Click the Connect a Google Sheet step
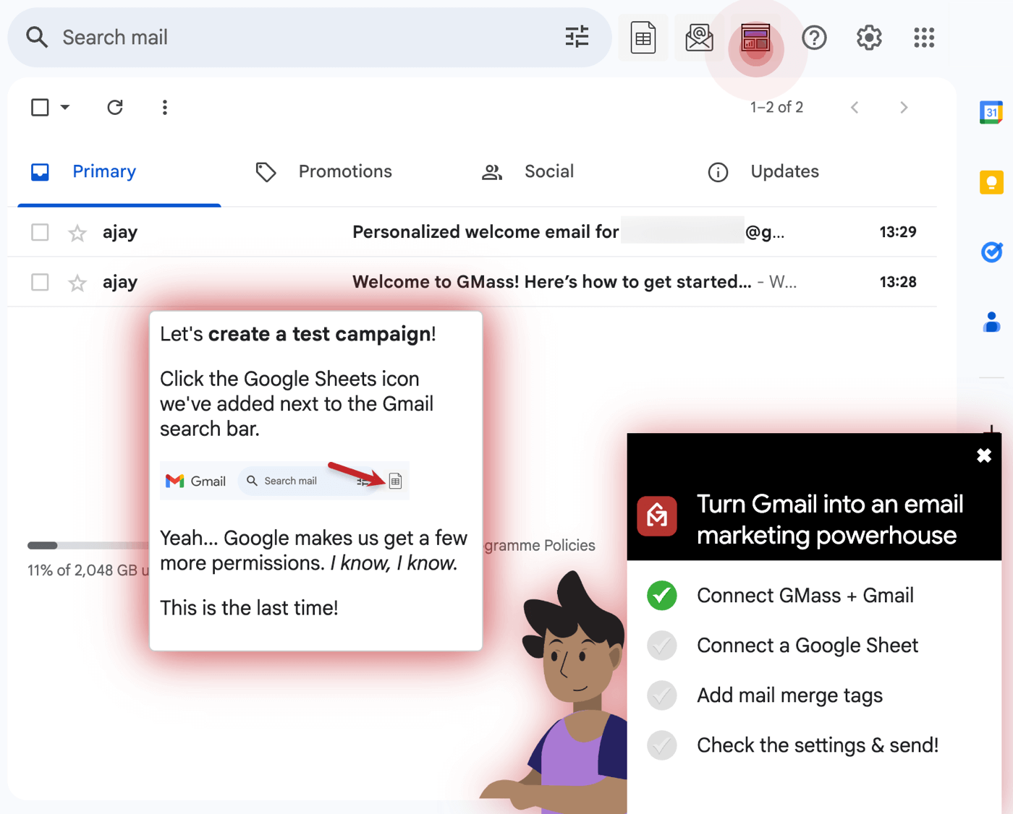The image size is (1013, 814). point(808,646)
